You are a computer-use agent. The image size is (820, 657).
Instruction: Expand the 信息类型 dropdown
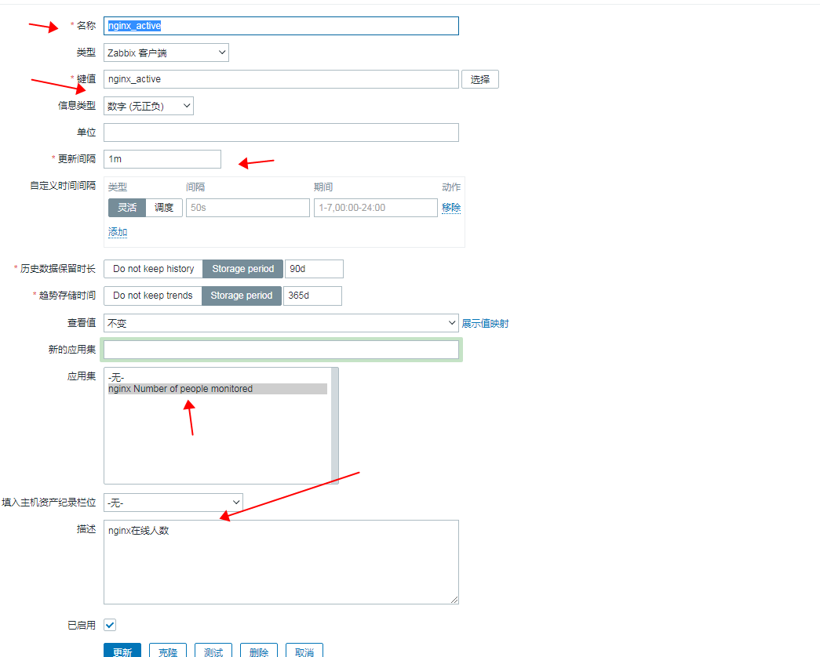[148, 106]
